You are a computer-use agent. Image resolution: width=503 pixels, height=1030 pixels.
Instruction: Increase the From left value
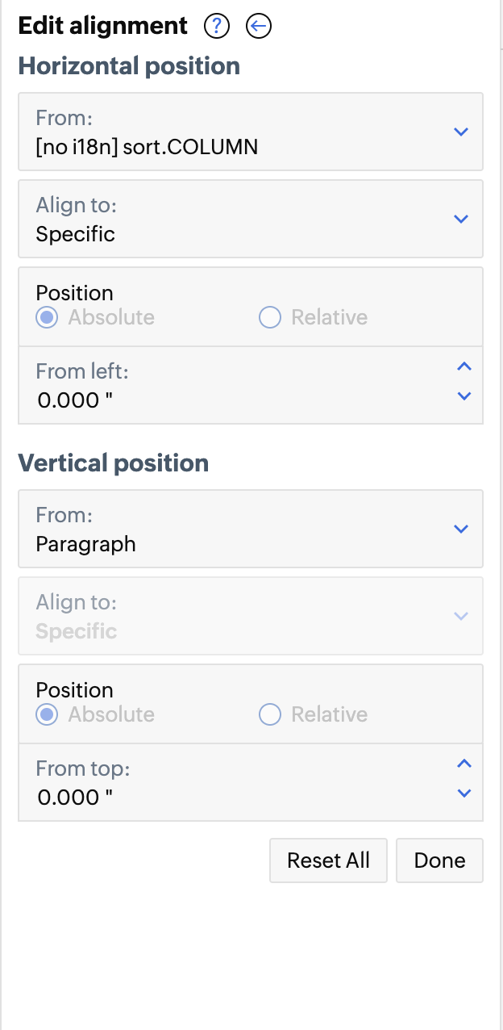tap(464, 367)
